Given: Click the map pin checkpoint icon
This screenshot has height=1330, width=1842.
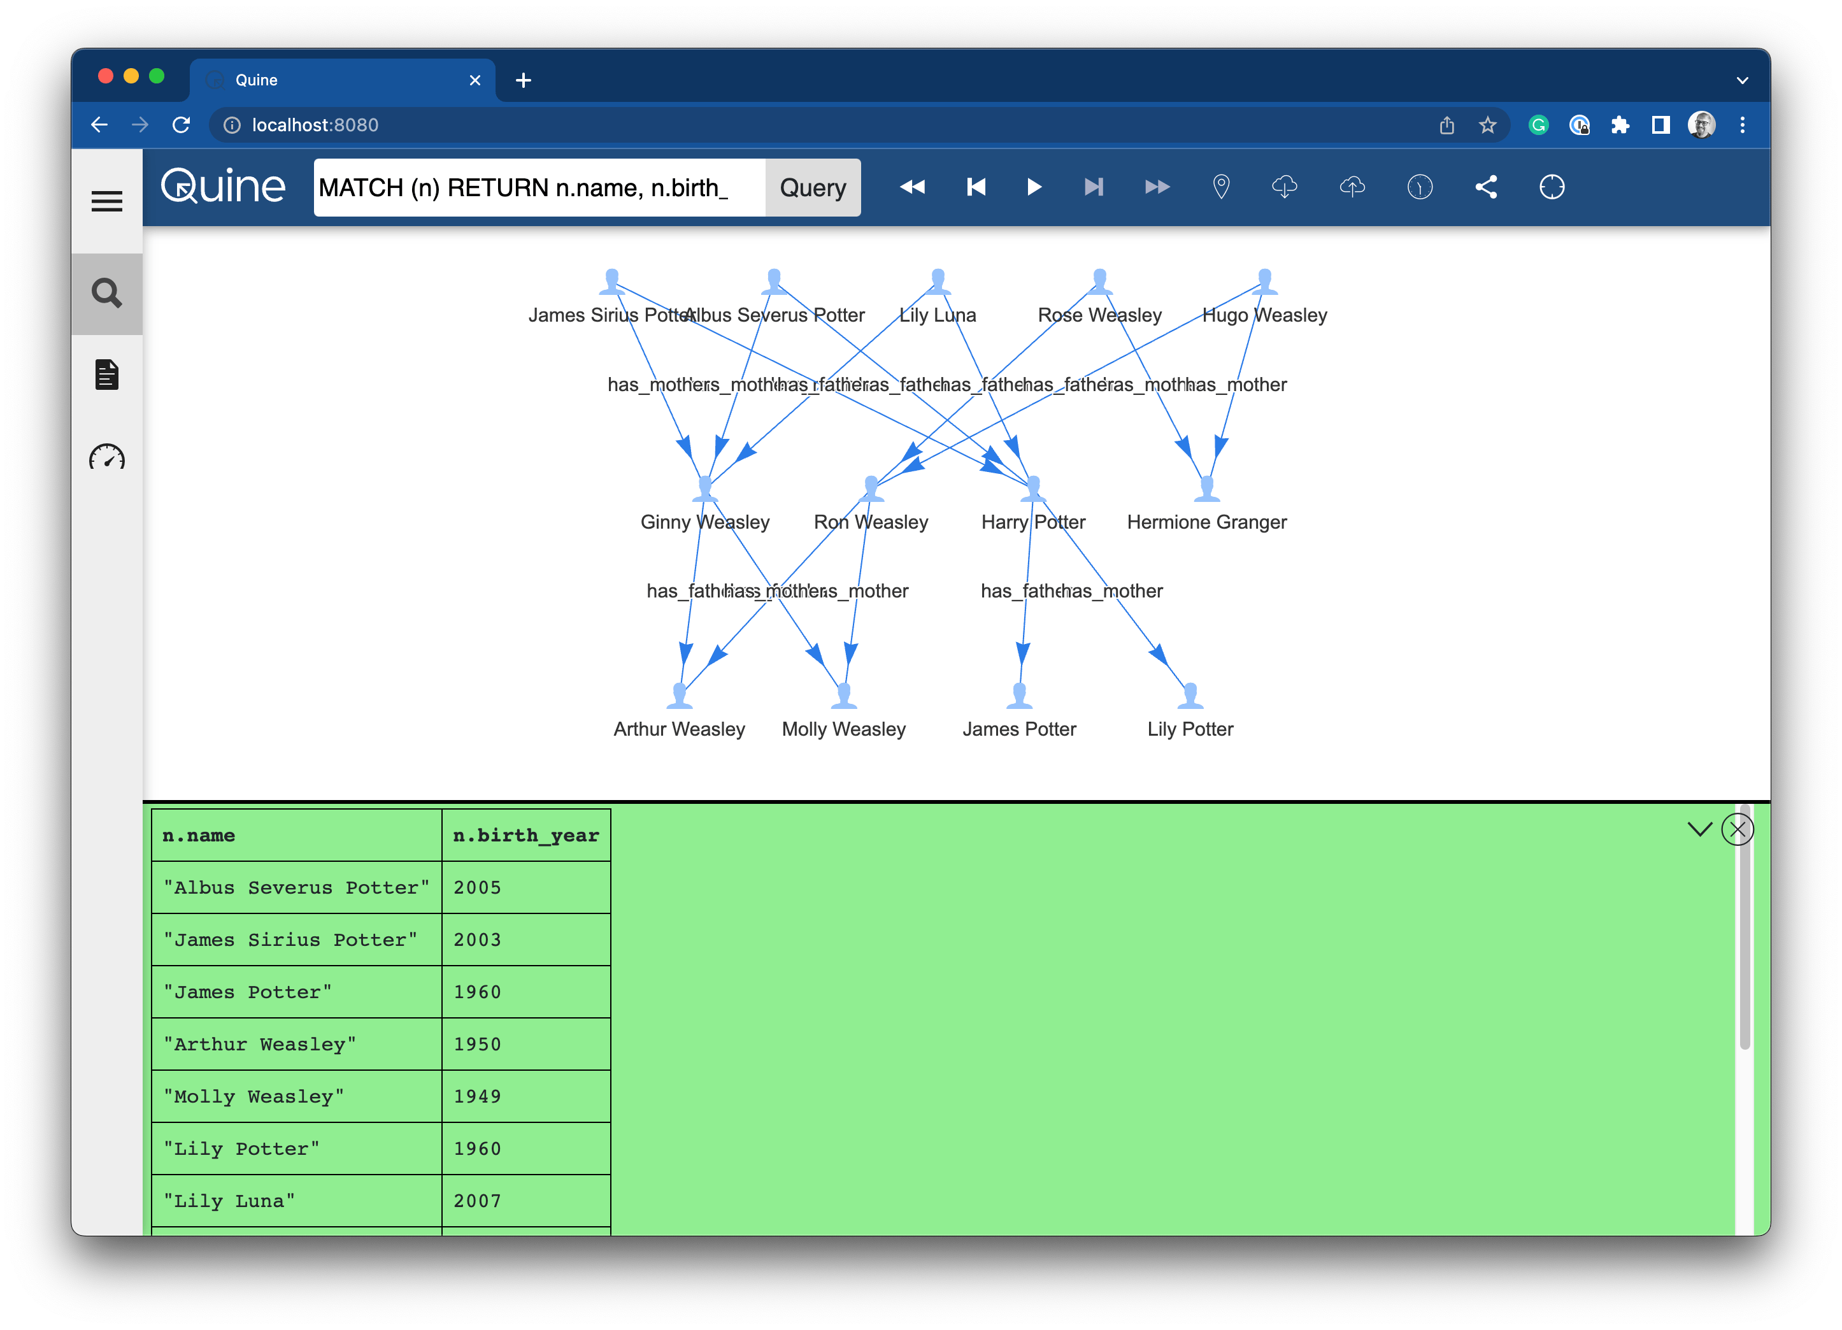Looking at the screenshot, I should tap(1221, 188).
